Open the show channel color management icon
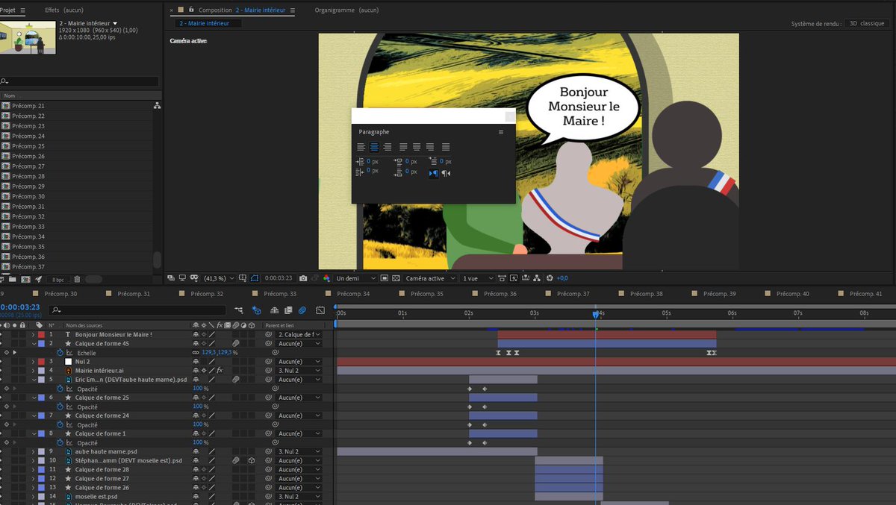This screenshot has height=505, width=896. tap(326, 278)
